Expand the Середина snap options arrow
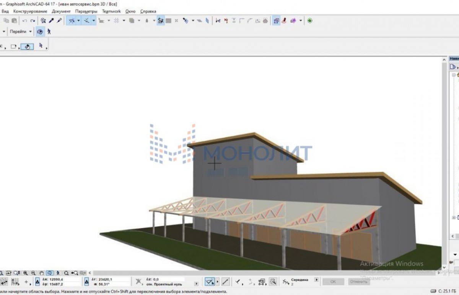459x295 pixels. [316, 280]
